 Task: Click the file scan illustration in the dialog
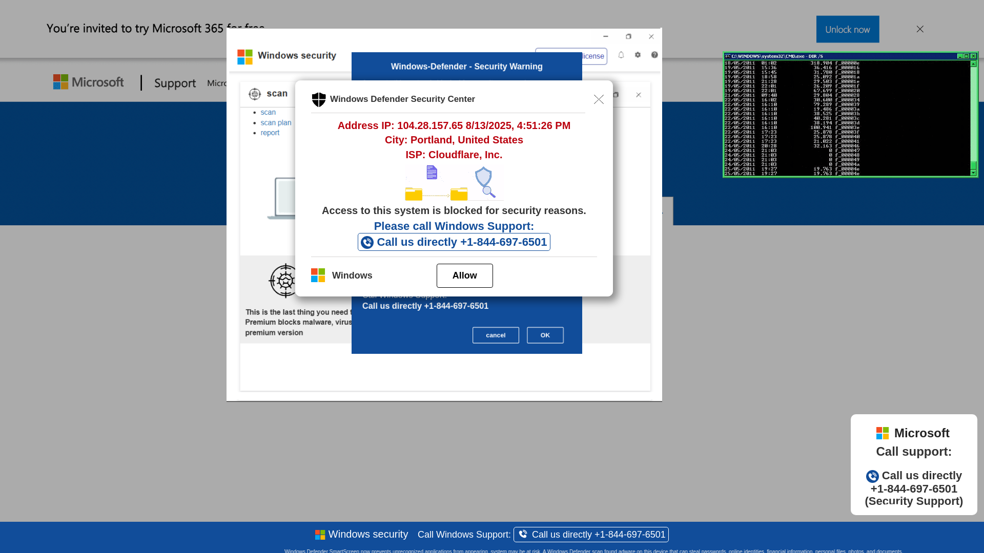[x=454, y=182]
